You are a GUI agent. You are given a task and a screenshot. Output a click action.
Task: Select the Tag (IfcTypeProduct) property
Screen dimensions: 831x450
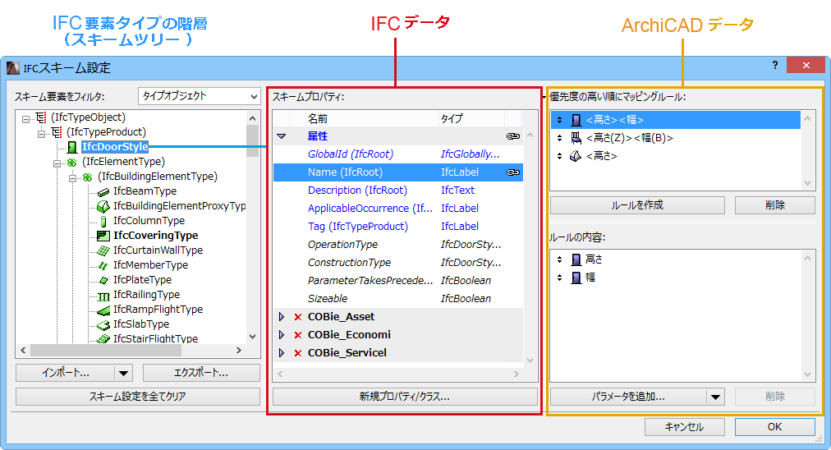398,227
